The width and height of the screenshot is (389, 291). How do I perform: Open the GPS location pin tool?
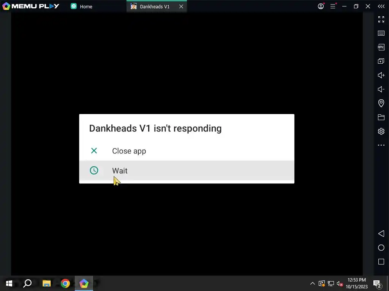(381, 103)
